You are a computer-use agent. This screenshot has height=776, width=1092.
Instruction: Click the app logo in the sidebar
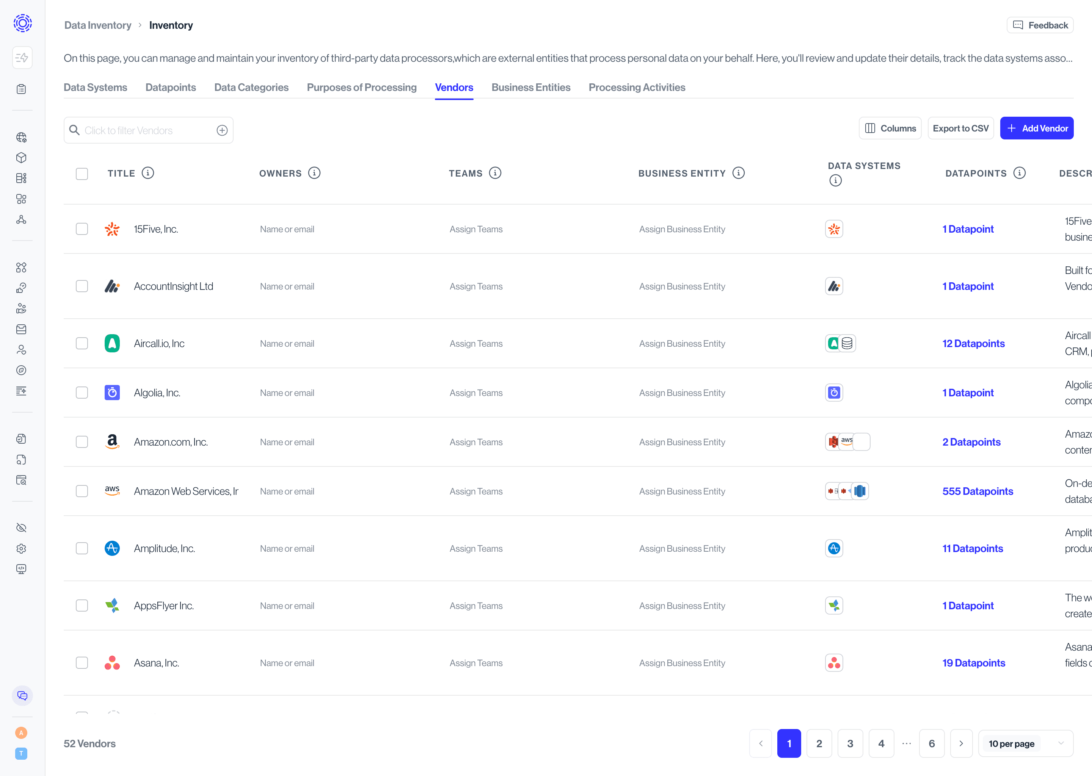(x=22, y=22)
